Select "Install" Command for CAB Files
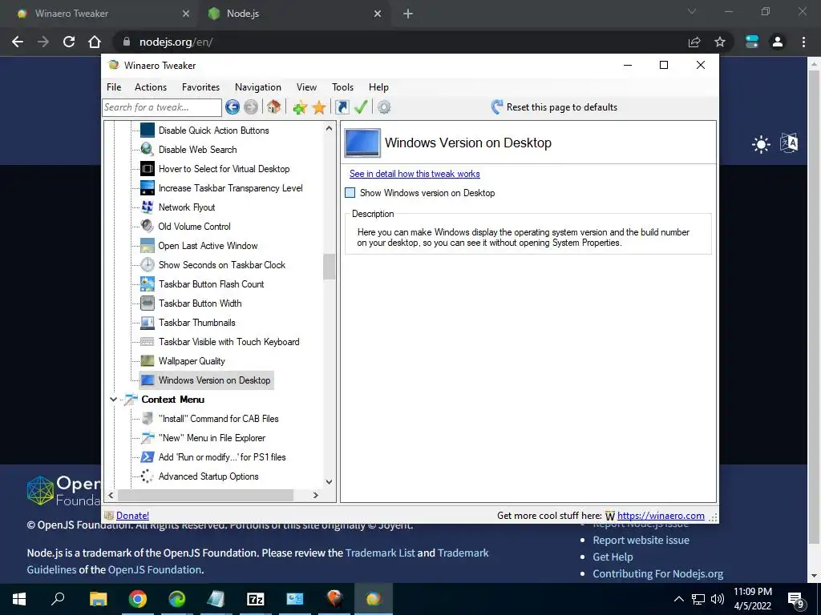This screenshot has width=821, height=615. click(x=218, y=419)
